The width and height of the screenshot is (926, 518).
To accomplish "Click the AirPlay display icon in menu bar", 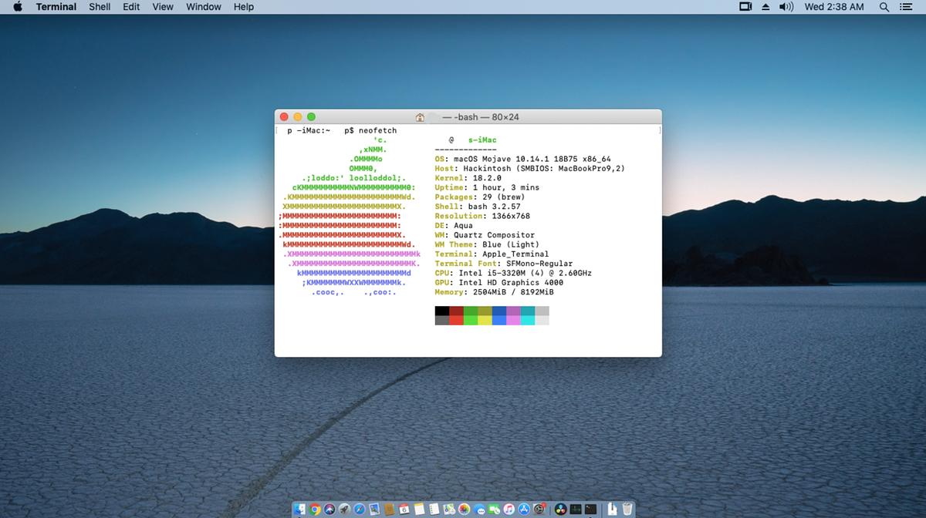I will pyautogui.click(x=745, y=7).
